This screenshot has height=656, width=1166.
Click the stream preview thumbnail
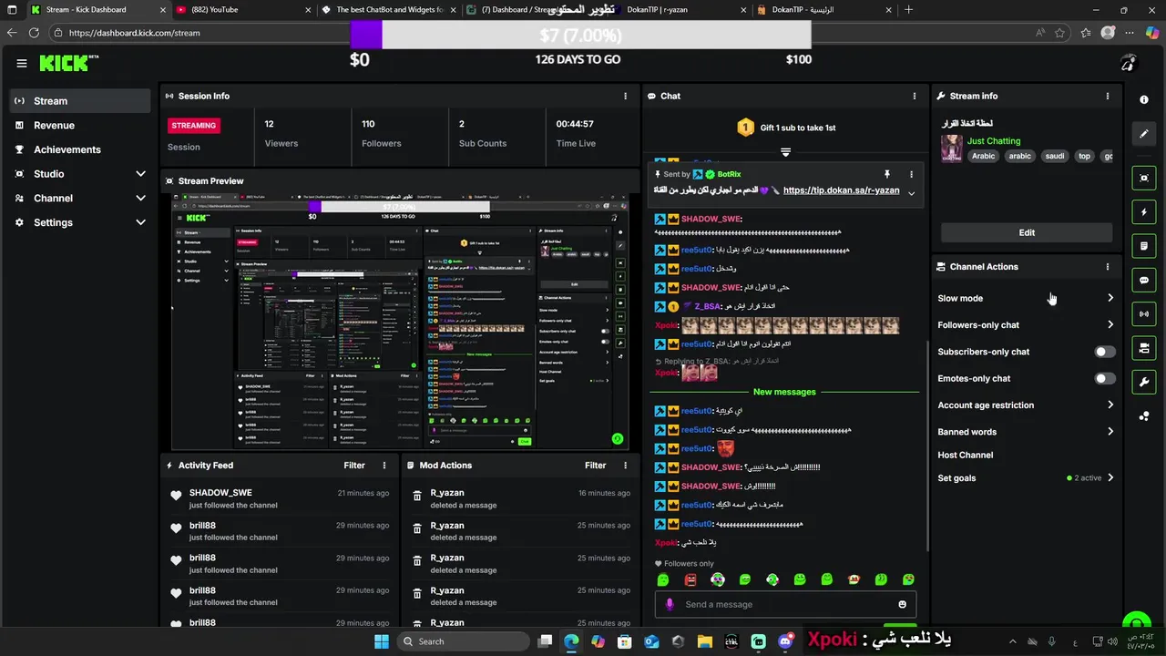point(399,322)
